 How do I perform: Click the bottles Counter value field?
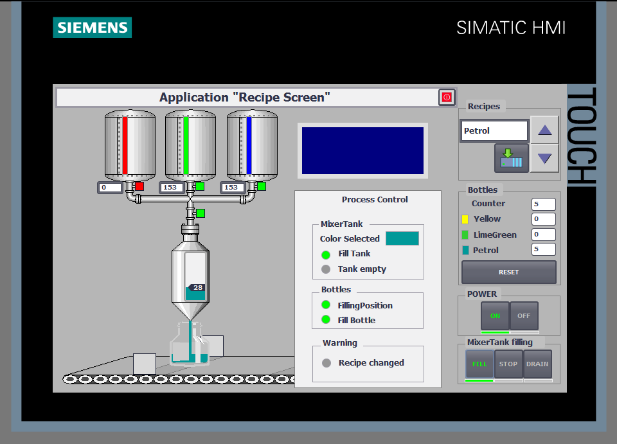tap(543, 204)
